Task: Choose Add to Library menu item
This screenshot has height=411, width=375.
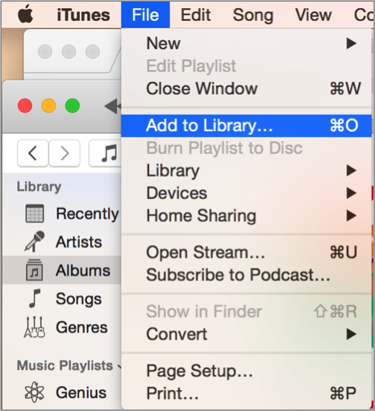Action: 246,126
